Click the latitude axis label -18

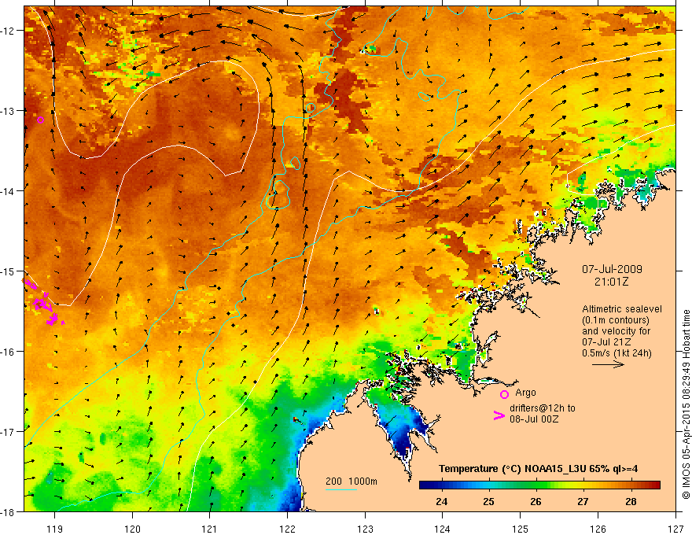coord(9,511)
